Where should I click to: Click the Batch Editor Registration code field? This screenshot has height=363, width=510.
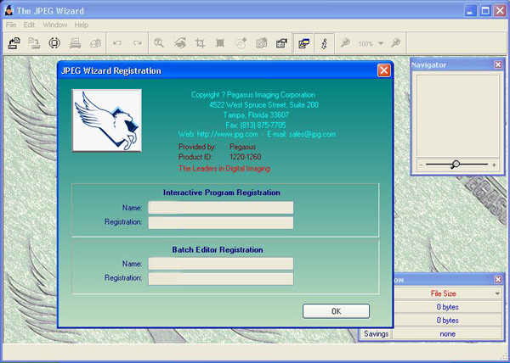220,278
